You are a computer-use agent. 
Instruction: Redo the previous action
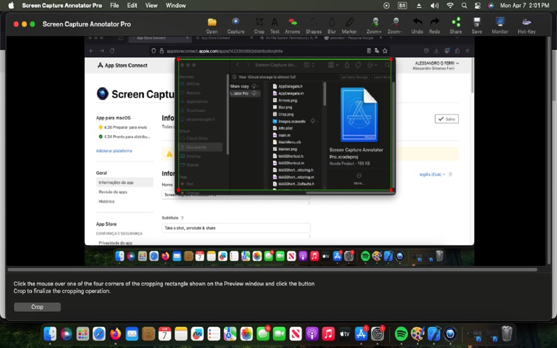pos(434,26)
